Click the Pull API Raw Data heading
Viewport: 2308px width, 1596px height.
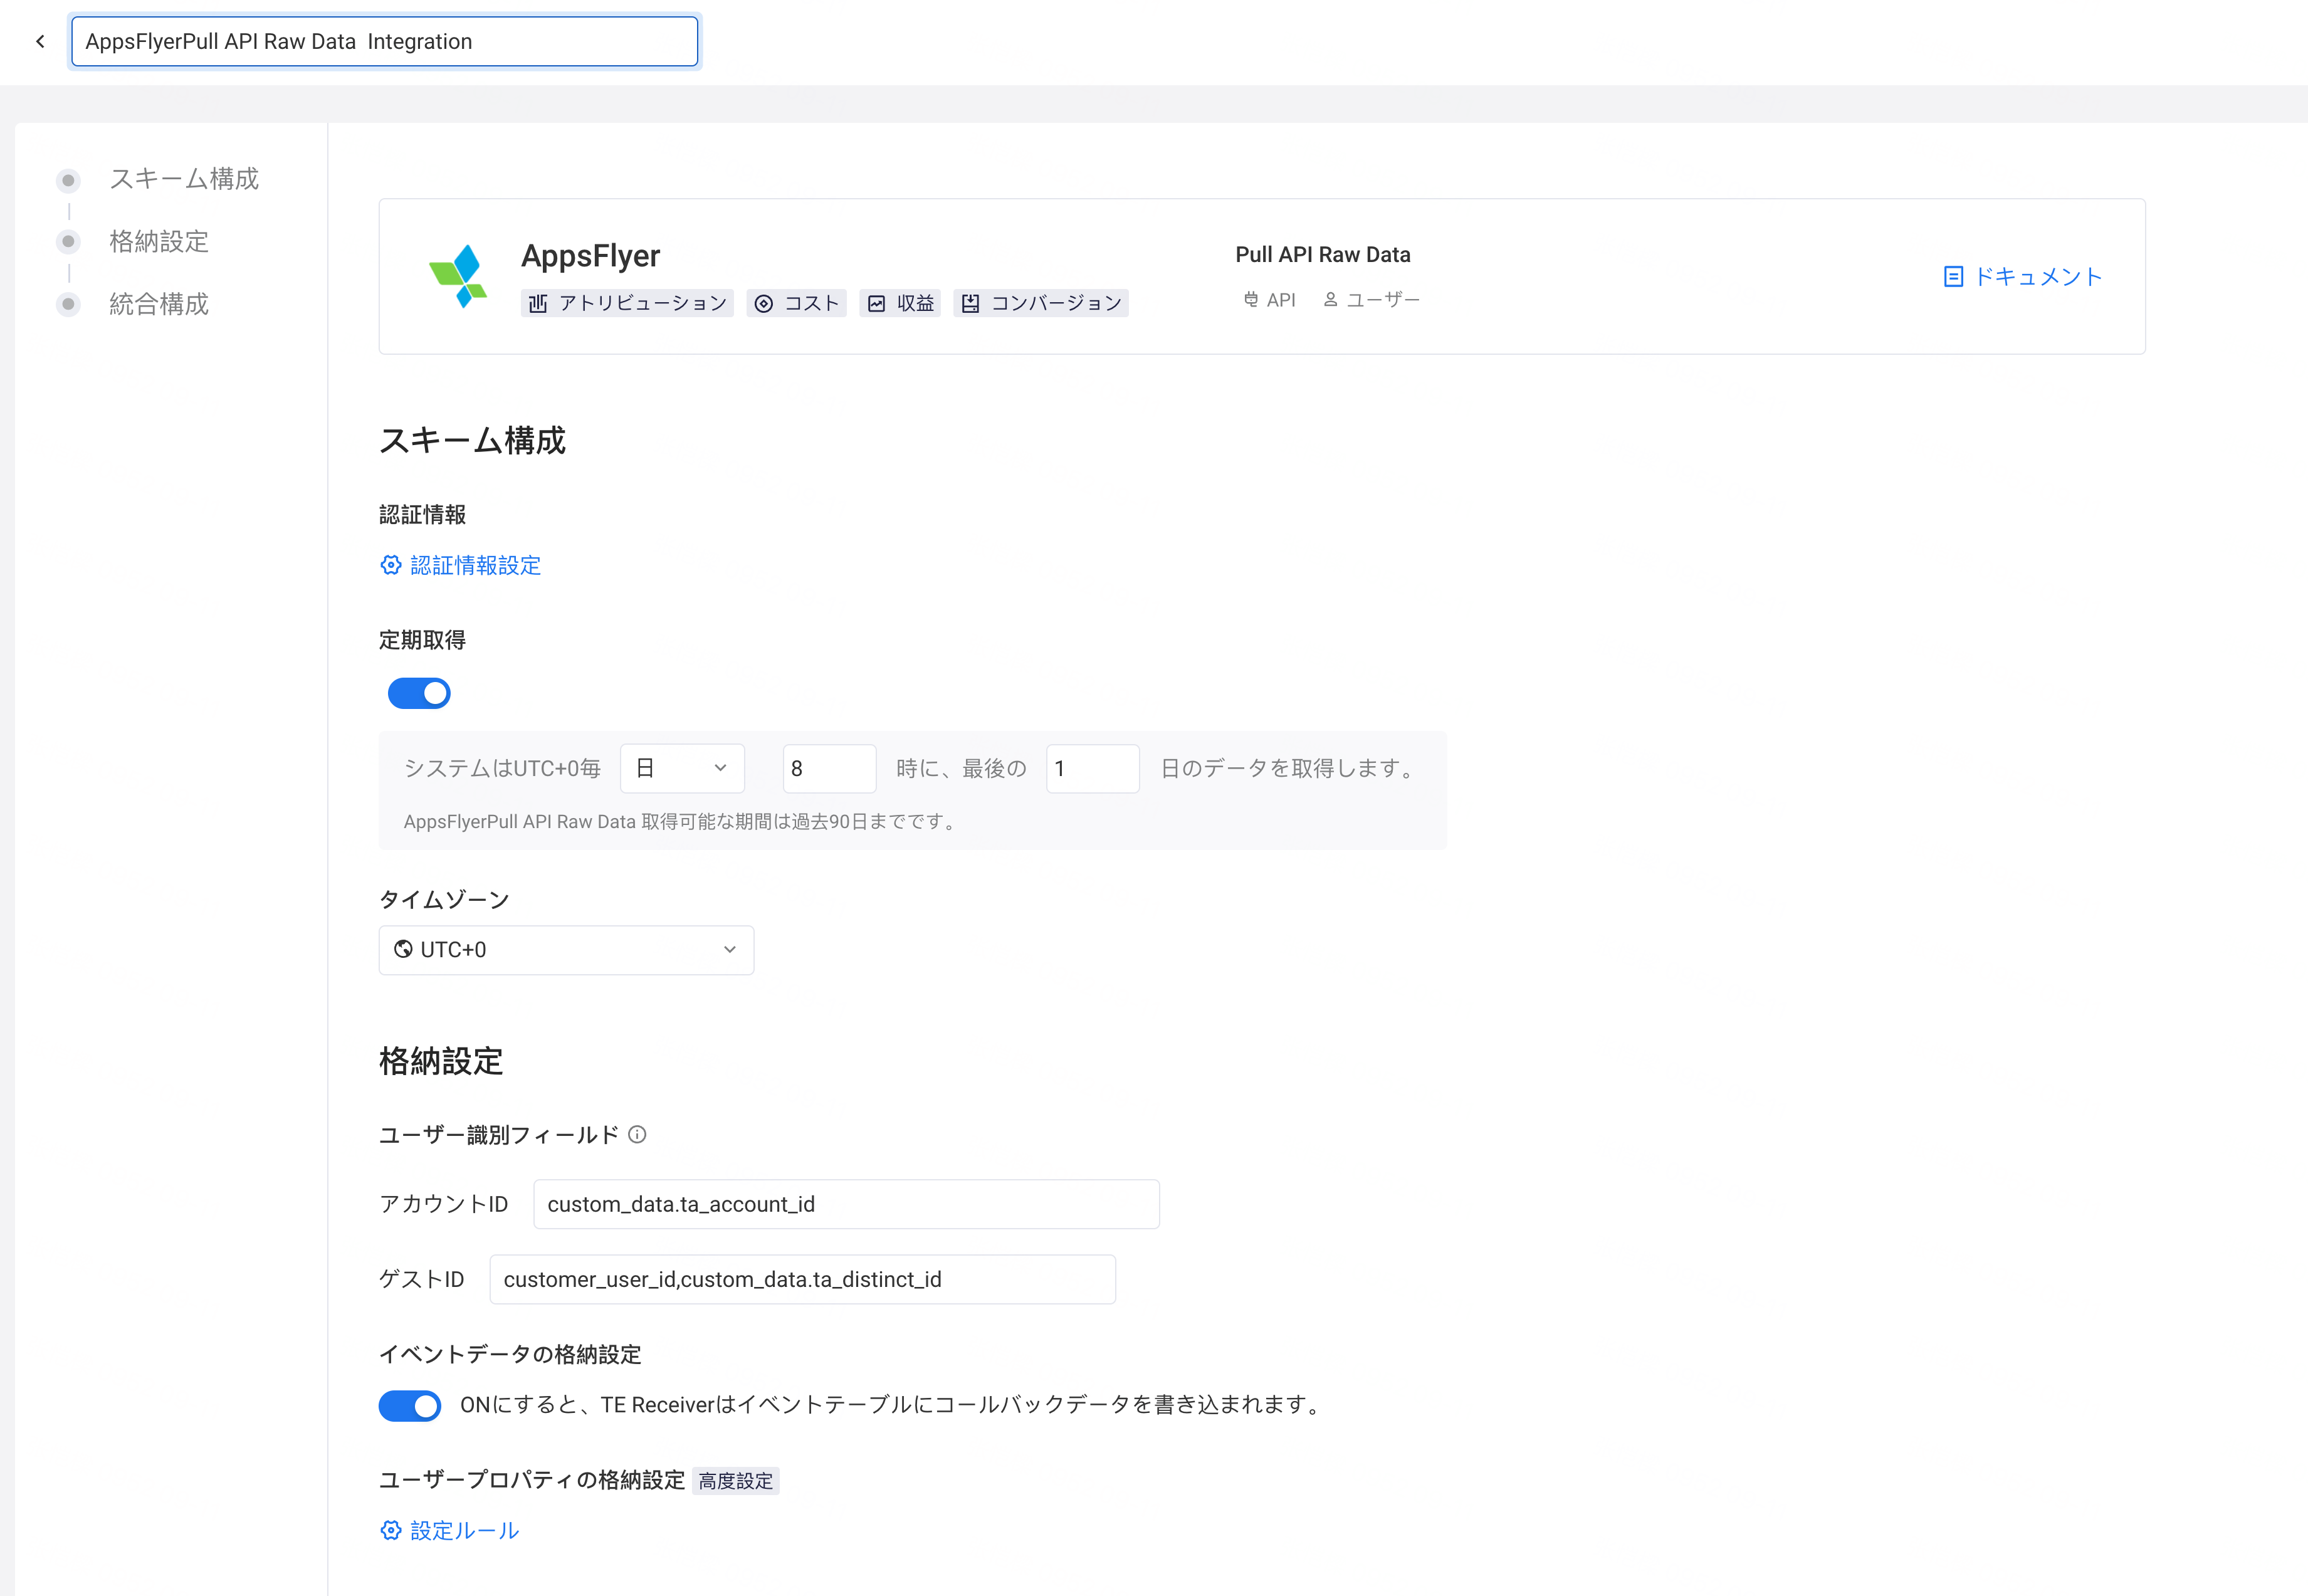(1322, 254)
